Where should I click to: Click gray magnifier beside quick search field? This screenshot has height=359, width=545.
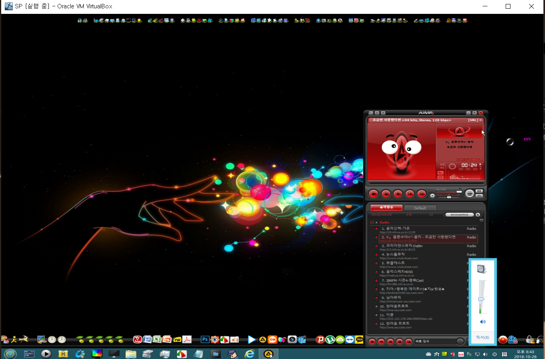pyautogui.click(x=460, y=341)
